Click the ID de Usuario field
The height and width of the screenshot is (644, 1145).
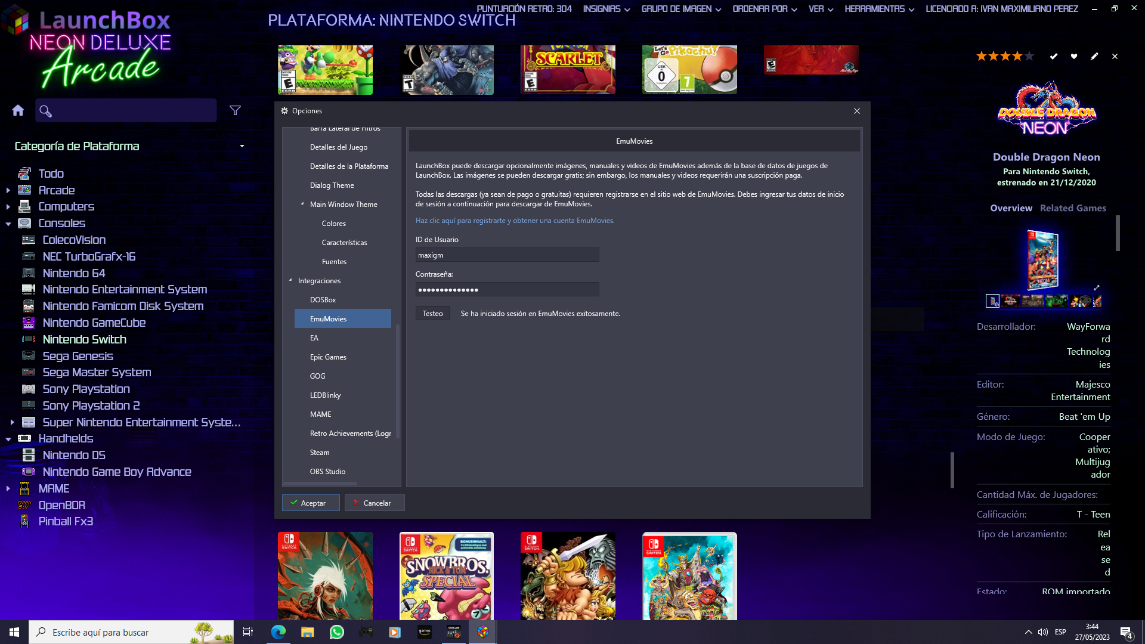[x=507, y=255]
